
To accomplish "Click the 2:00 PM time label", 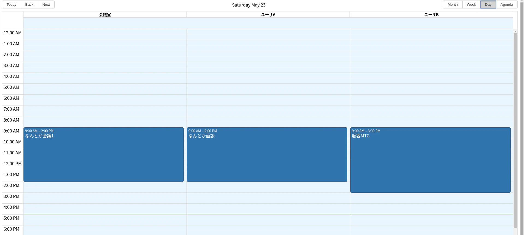I will coord(11,186).
